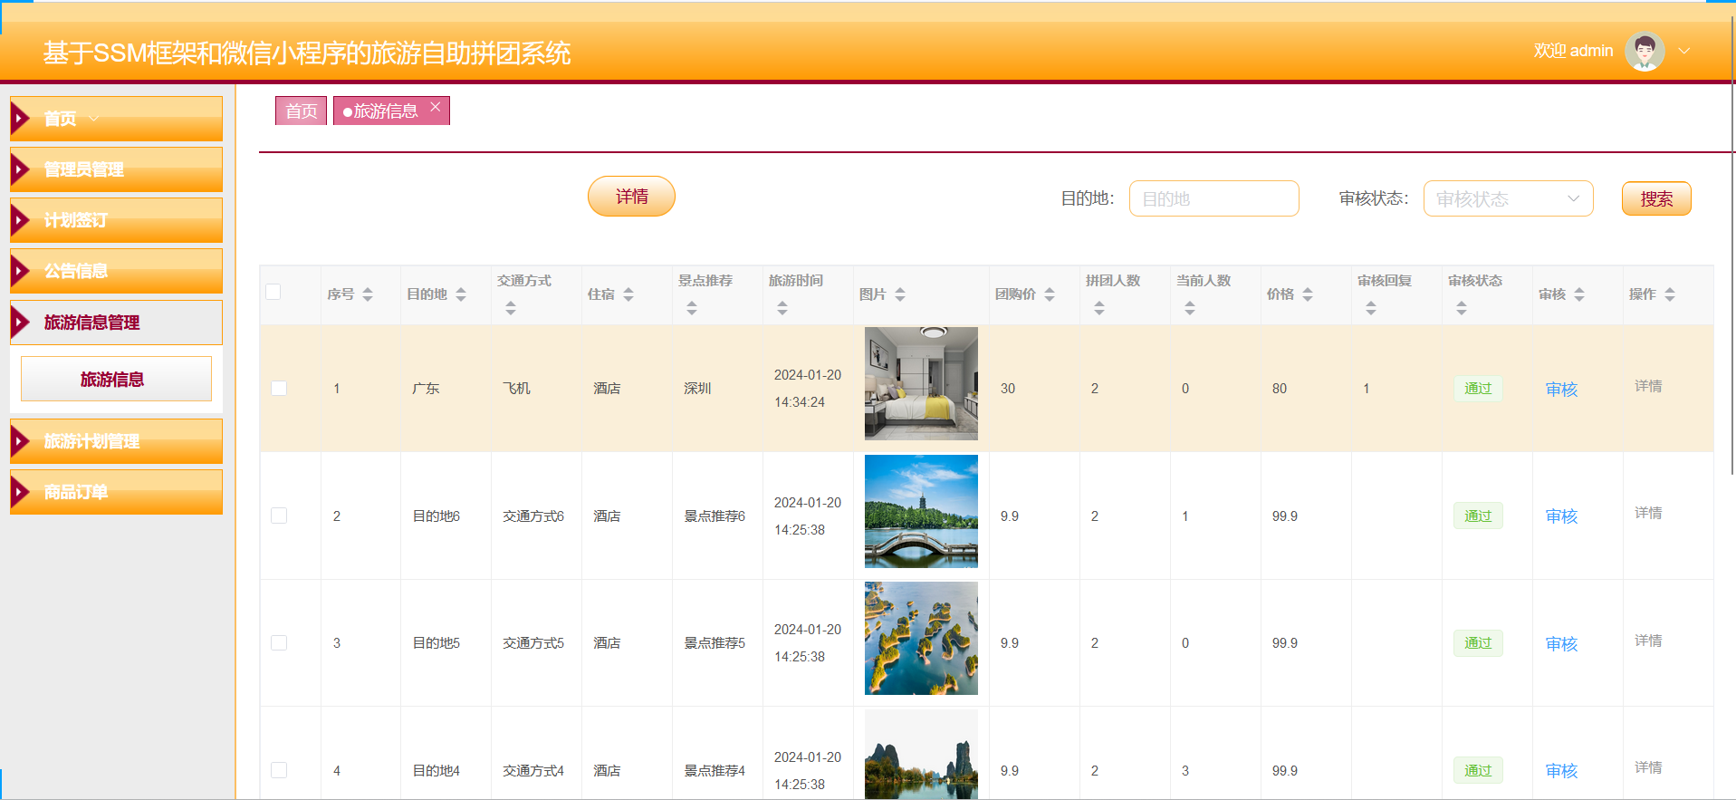1736x800 pixels.
Task: Sort by 审核状态 column arrows
Action: click(x=1462, y=308)
